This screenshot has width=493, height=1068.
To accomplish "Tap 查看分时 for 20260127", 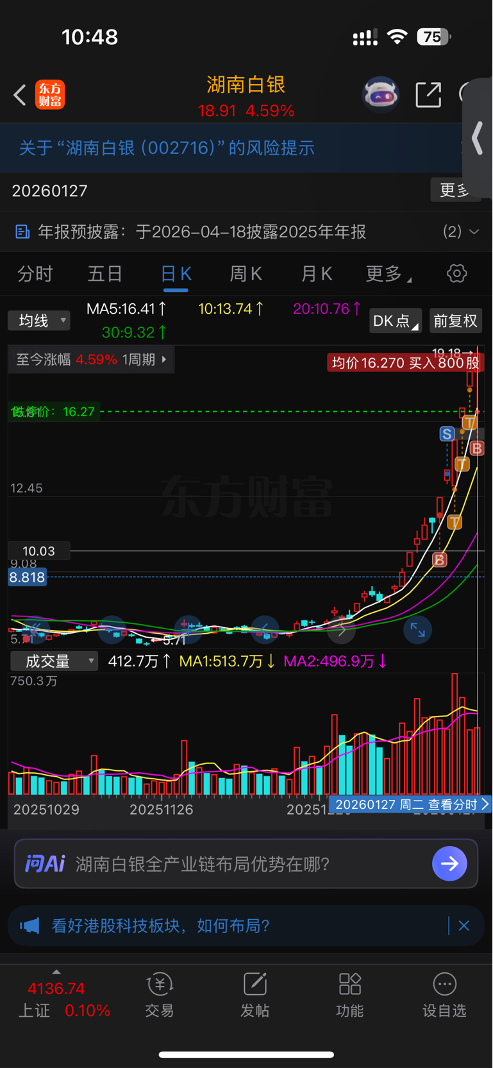I will click(410, 804).
